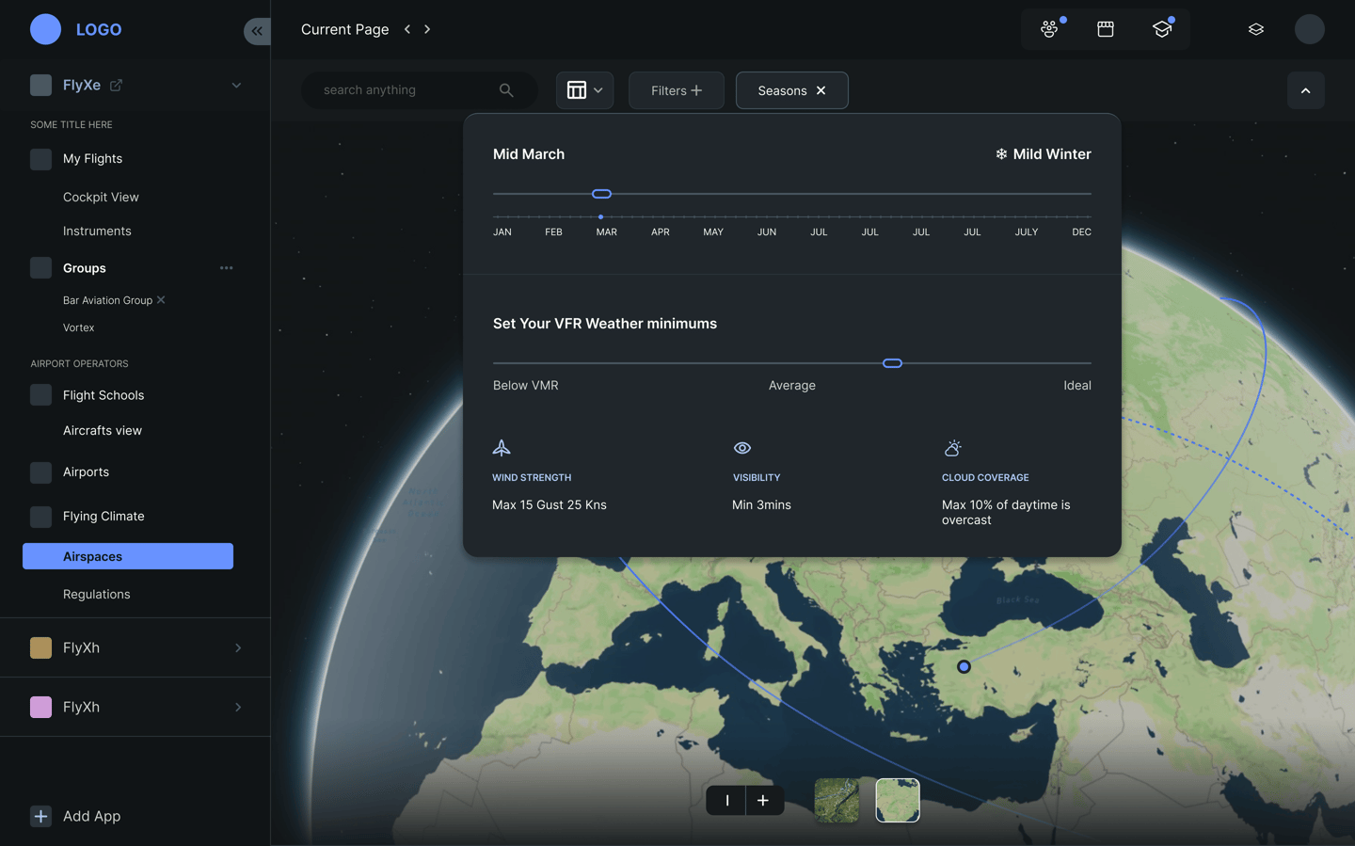Collapse the filter bar with up chevron
Image resolution: width=1355 pixels, height=846 pixels.
pyautogui.click(x=1305, y=90)
